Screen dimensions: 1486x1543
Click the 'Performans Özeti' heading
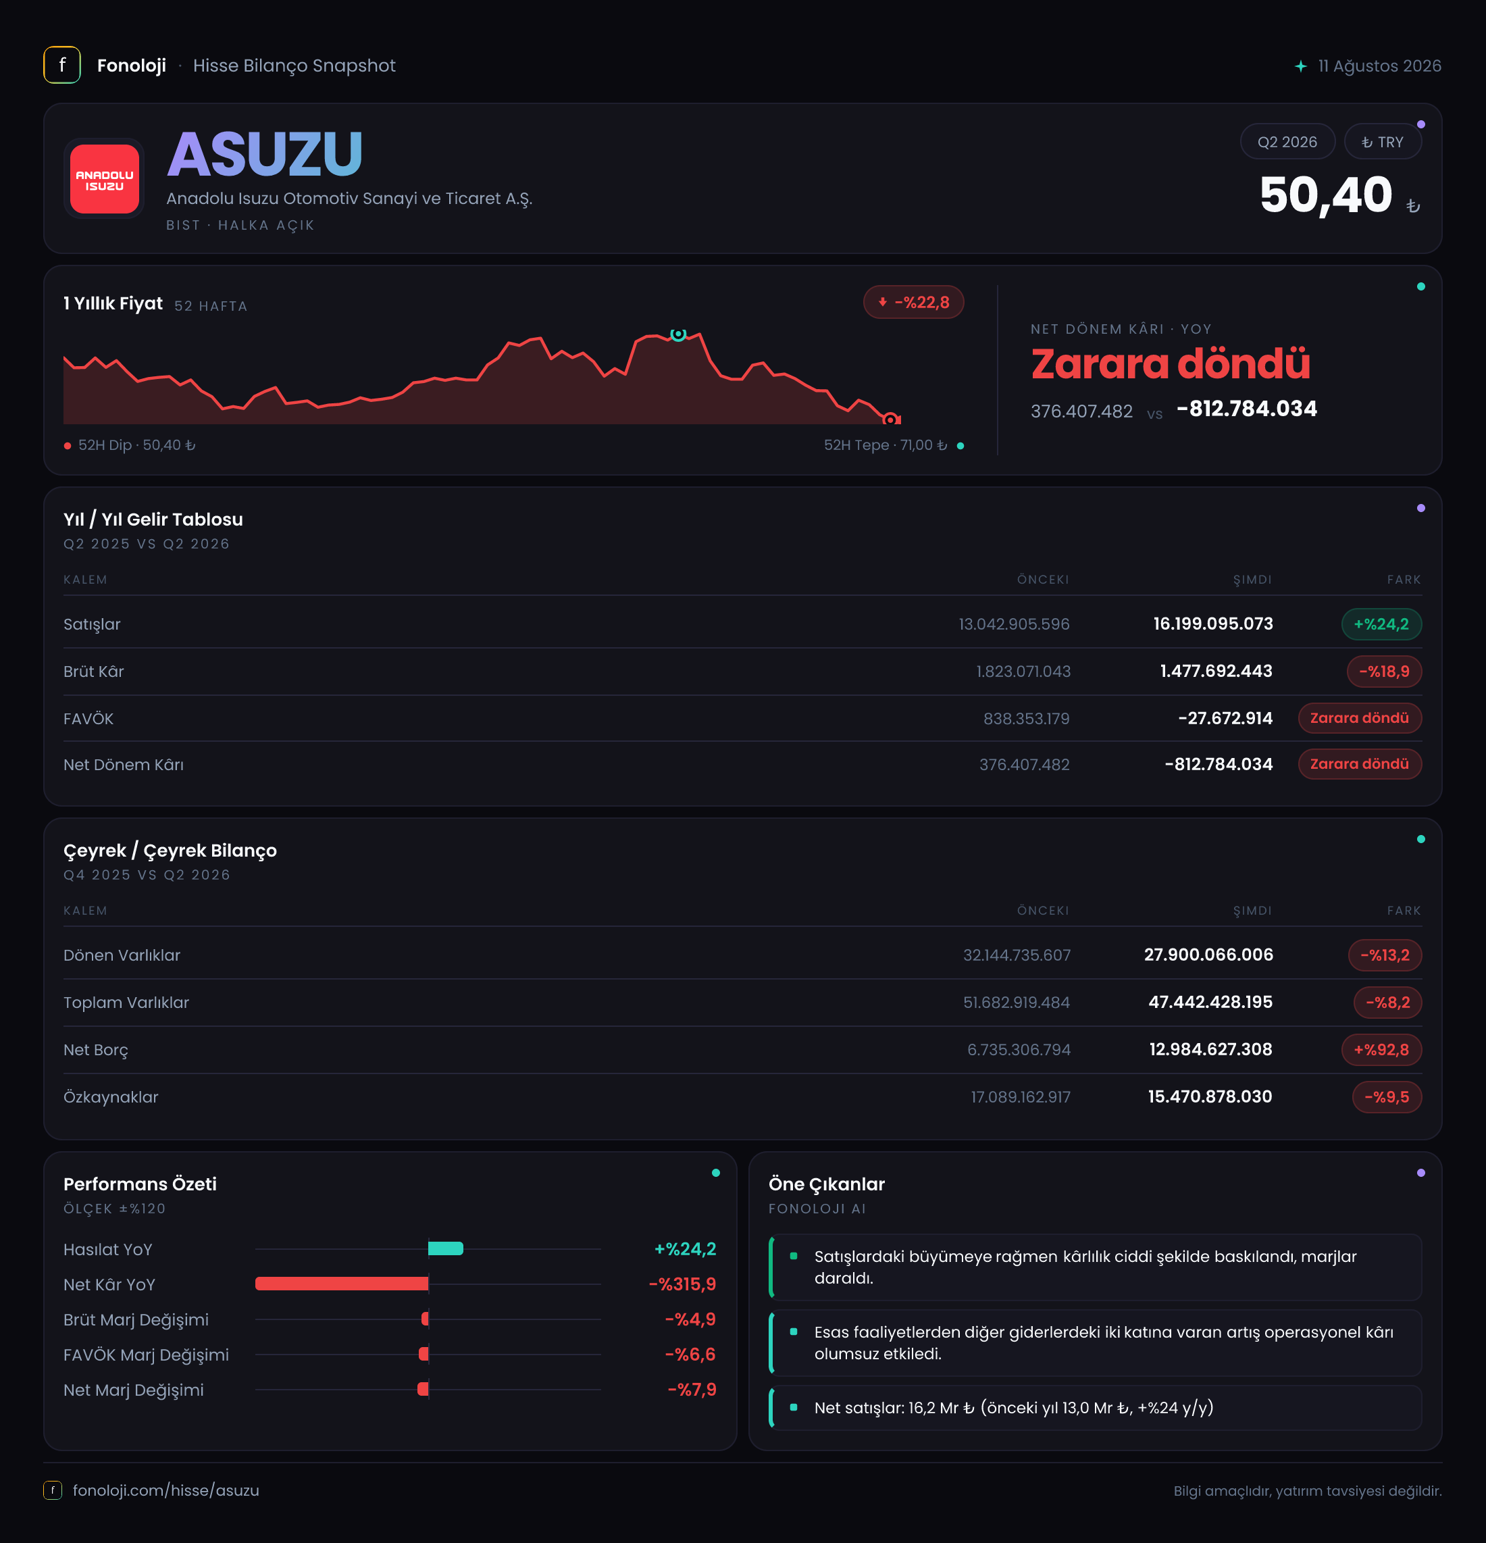140,1184
